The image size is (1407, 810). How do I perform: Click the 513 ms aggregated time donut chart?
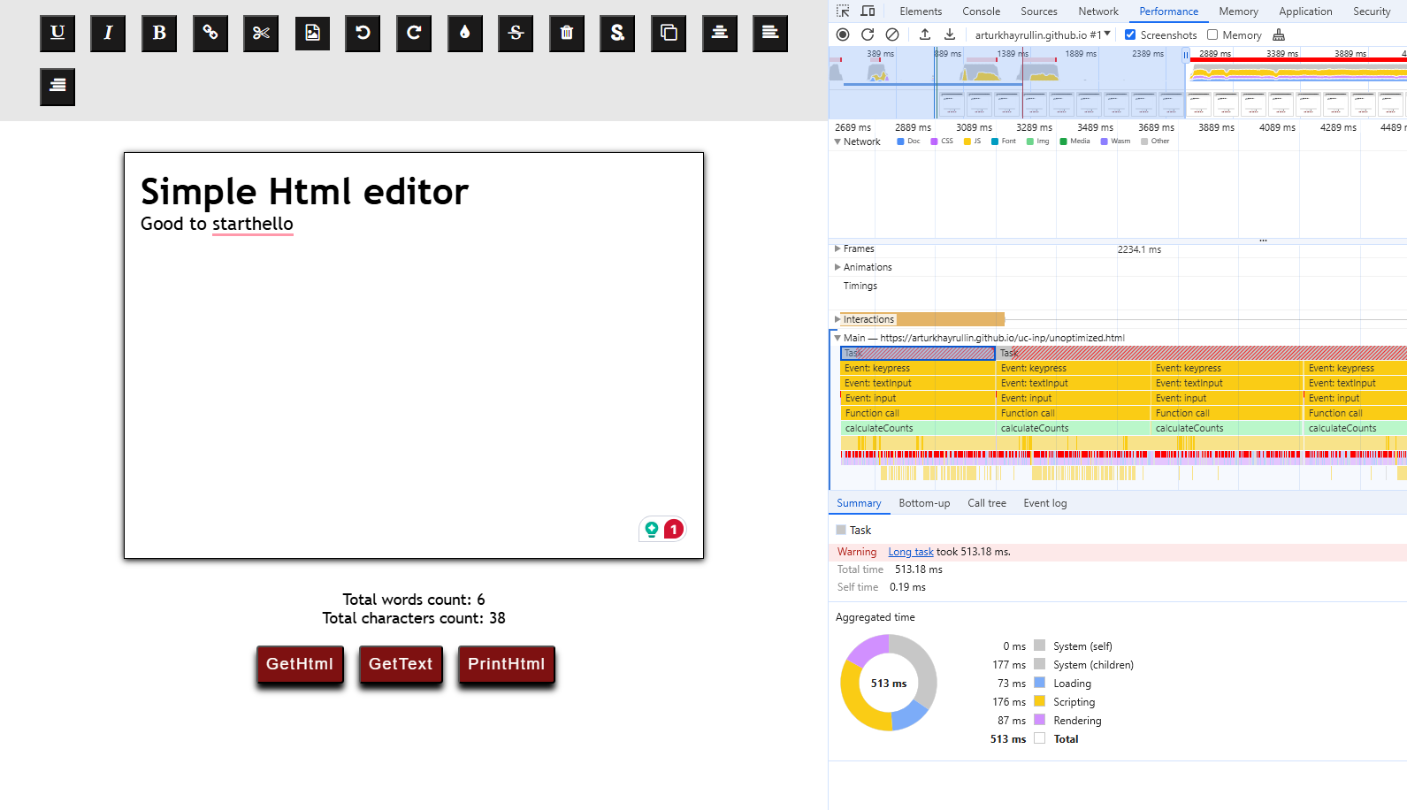[889, 683]
